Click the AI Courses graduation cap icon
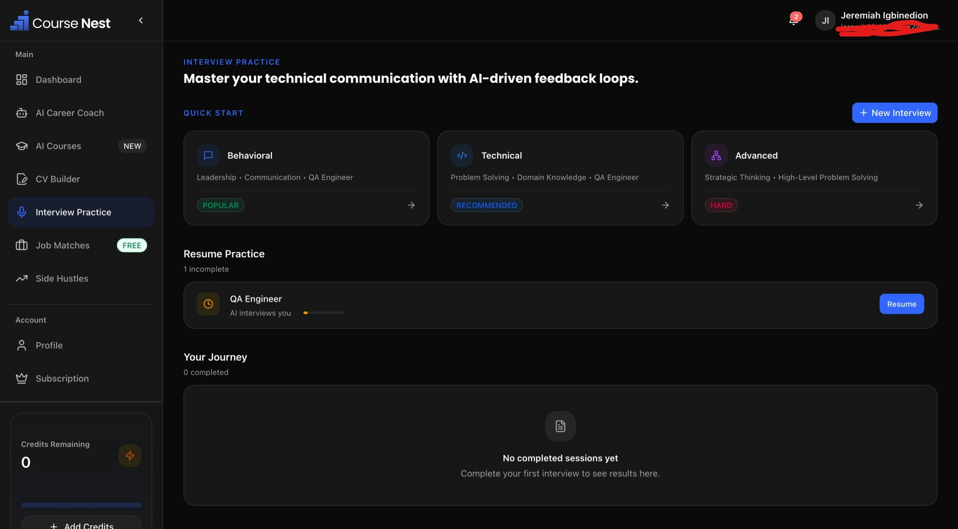This screenshot has width=958, height=529. pyautogui.click(x=21, y=146)
